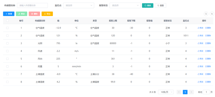Image resolution: width=215 pixels, height=97 pixels.
Task: Toggle the select-all checkbox in table header
Action: tap(8, 21)
